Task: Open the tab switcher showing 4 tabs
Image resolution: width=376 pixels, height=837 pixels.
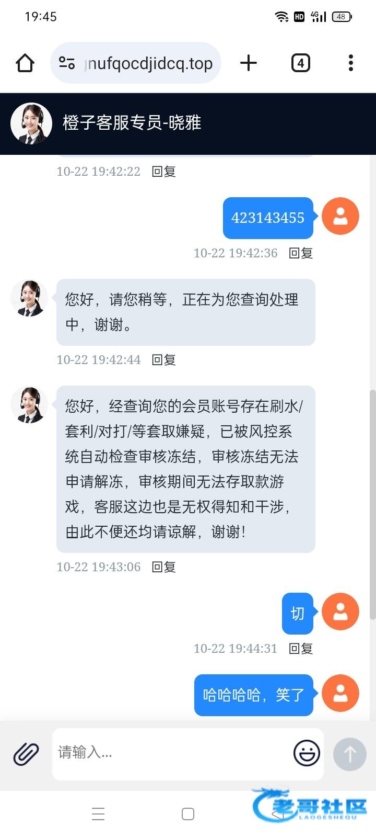Action: pos(300,63)
